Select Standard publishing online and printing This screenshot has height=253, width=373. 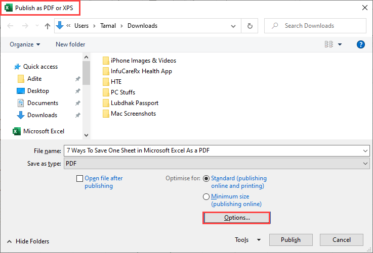pyautogui.click(x=206, y=178)
